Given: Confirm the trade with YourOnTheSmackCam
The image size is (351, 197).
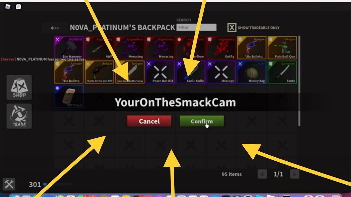Looking at the screenshot, I should pos(202,121).
